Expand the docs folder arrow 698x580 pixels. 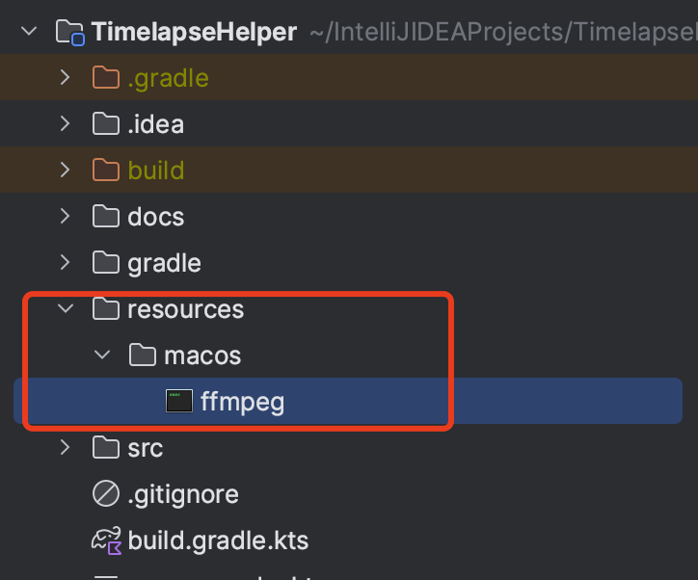(65, 216)
